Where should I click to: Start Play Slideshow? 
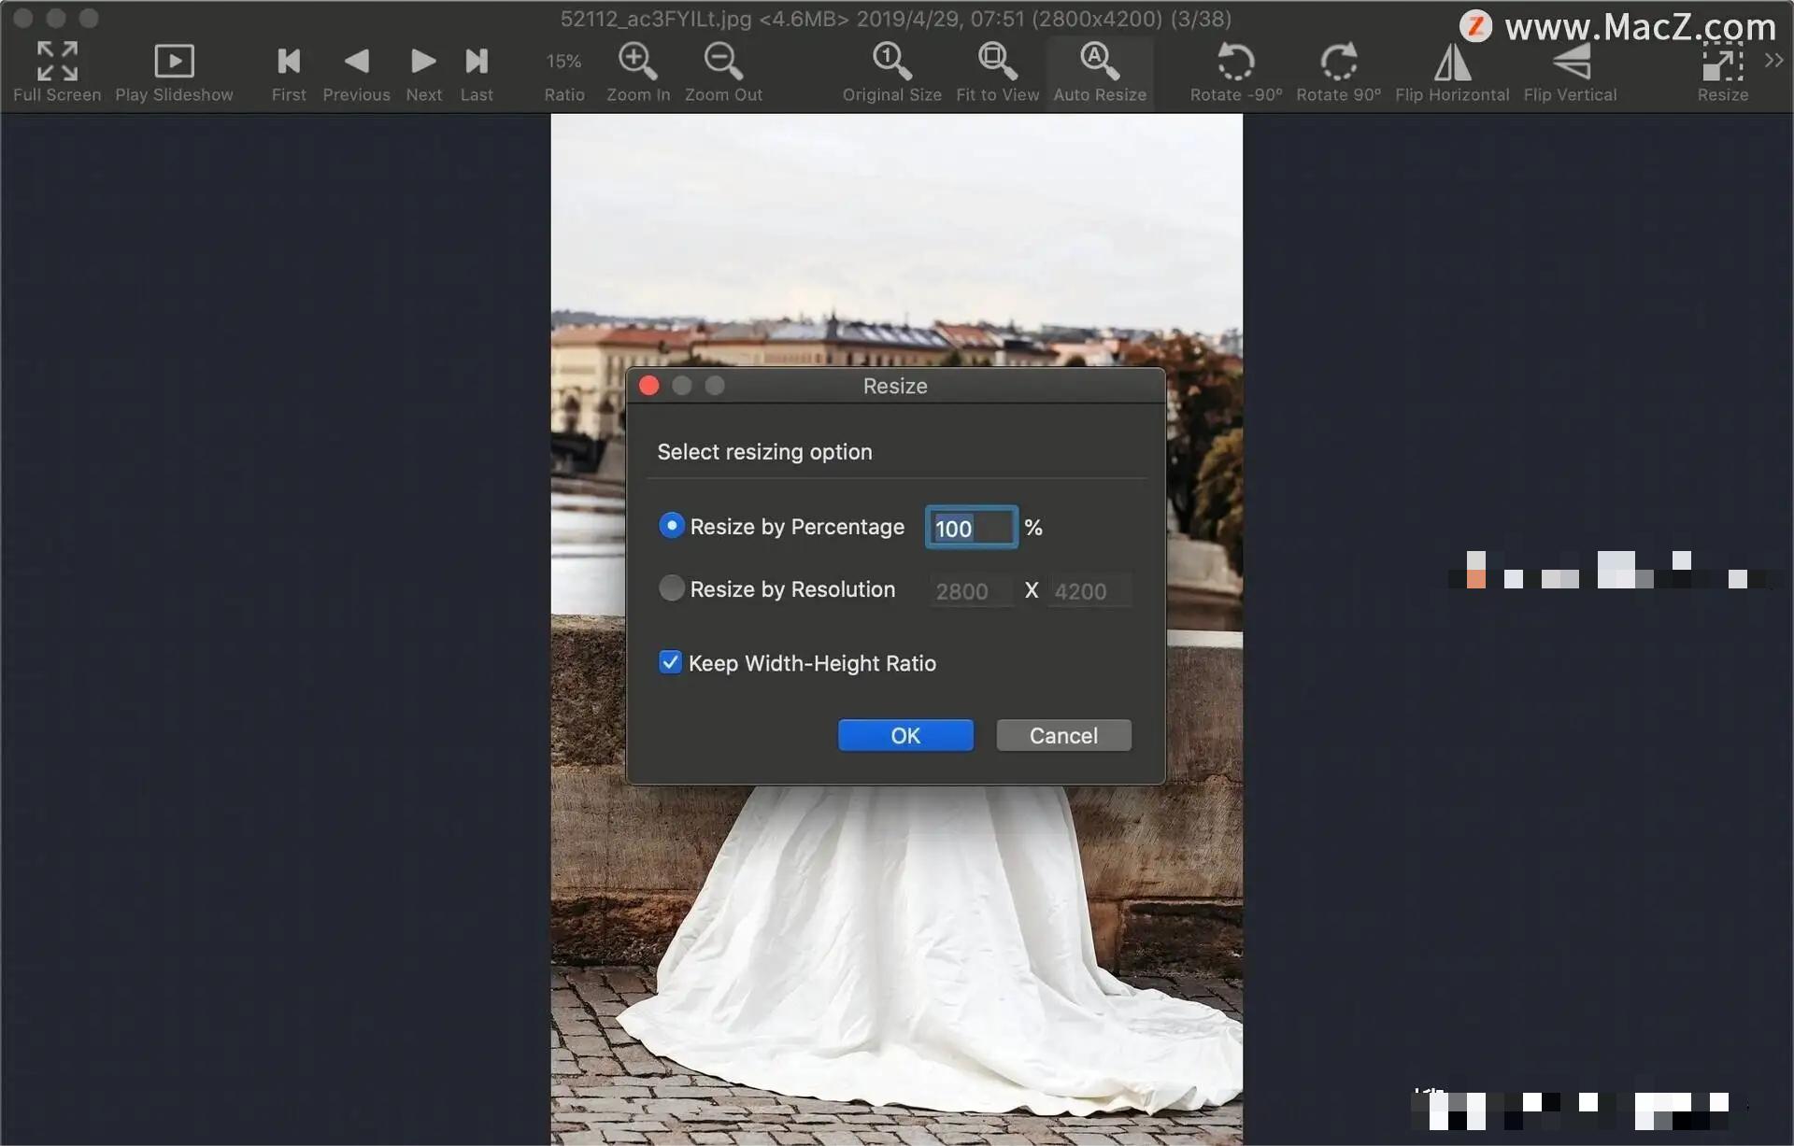coord(174,62)
